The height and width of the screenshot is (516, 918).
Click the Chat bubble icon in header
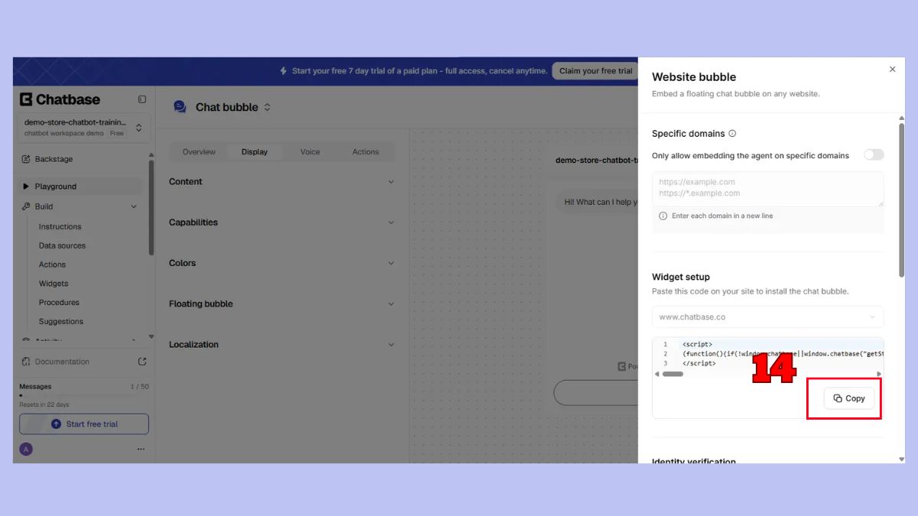(180, 107)
